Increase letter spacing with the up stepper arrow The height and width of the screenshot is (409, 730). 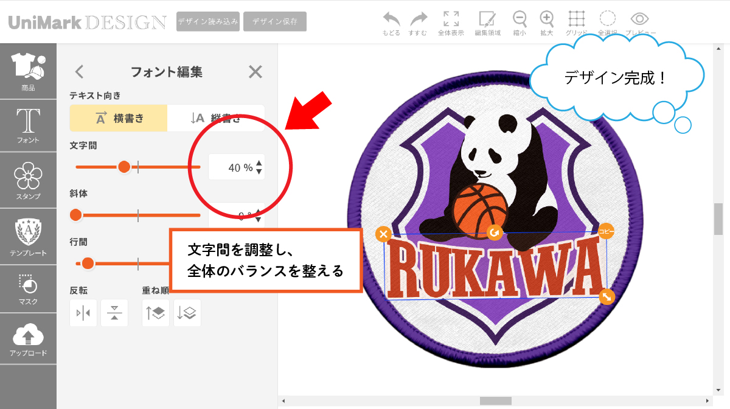[260, 163]
